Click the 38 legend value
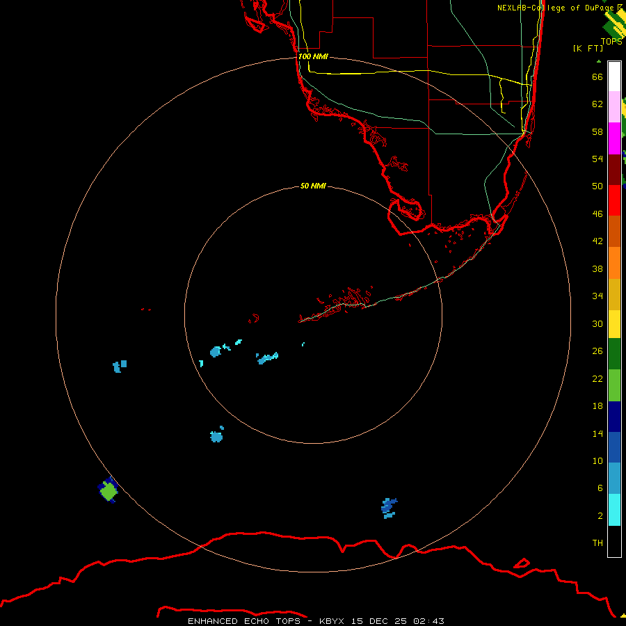This screenshot has width=626, height=626. [x=597, y=268]
